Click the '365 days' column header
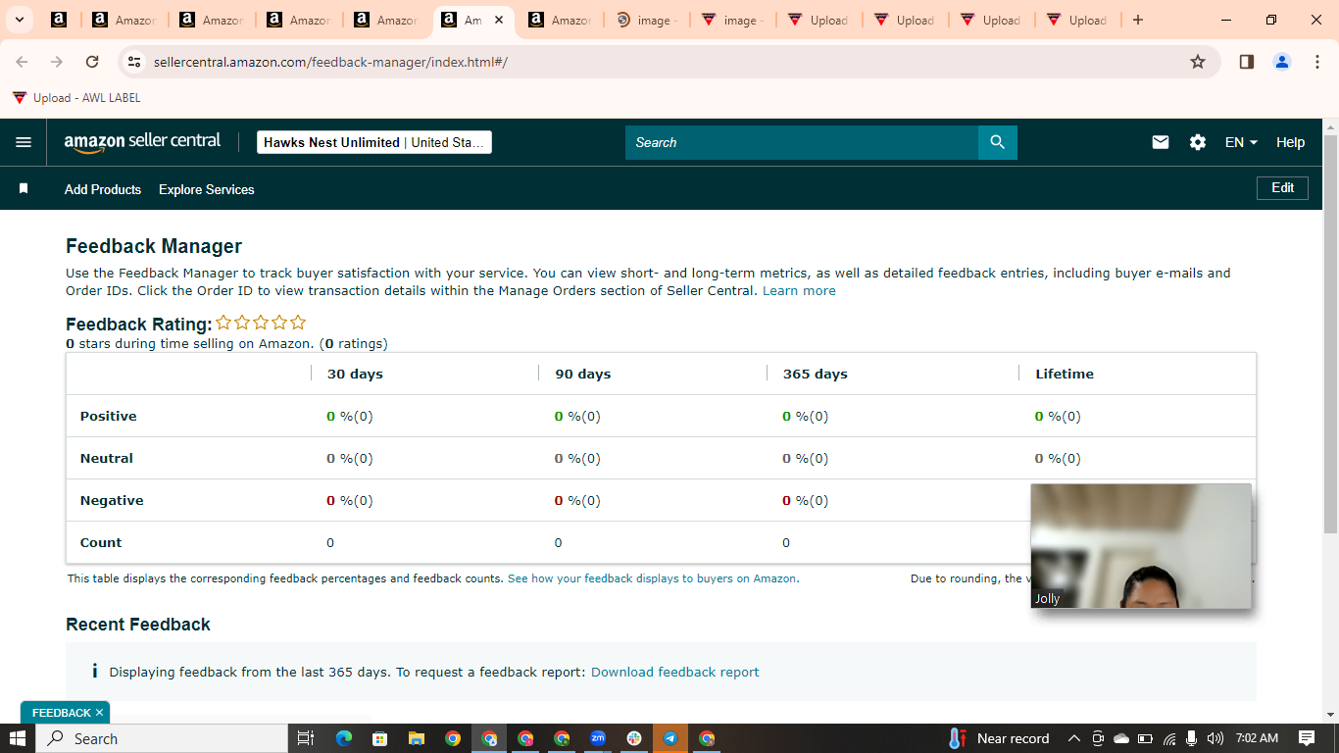Screen dimensions: 1339x753 click(816, 374)
